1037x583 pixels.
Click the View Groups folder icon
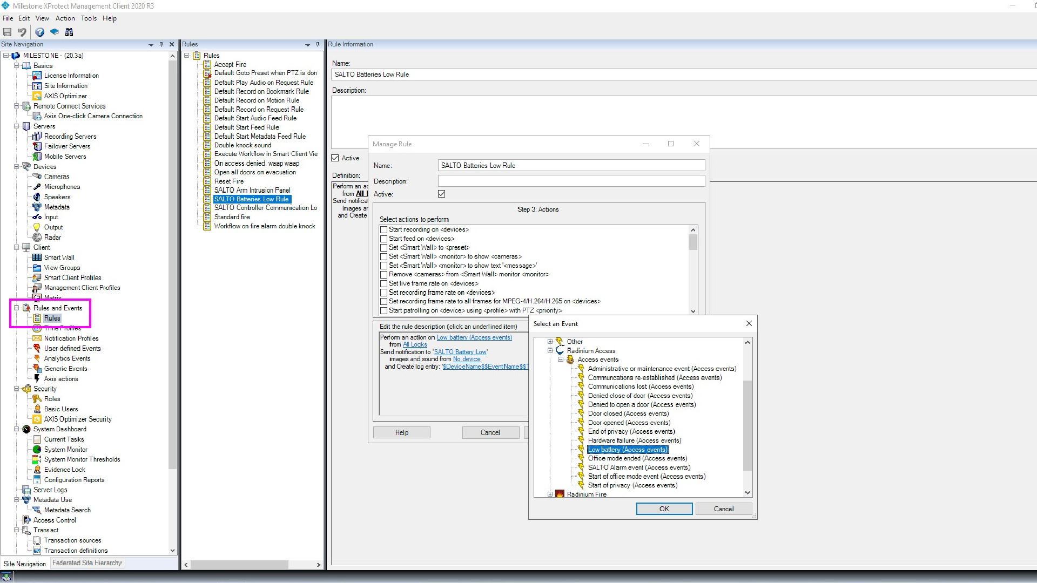click(x=37, y=268)
